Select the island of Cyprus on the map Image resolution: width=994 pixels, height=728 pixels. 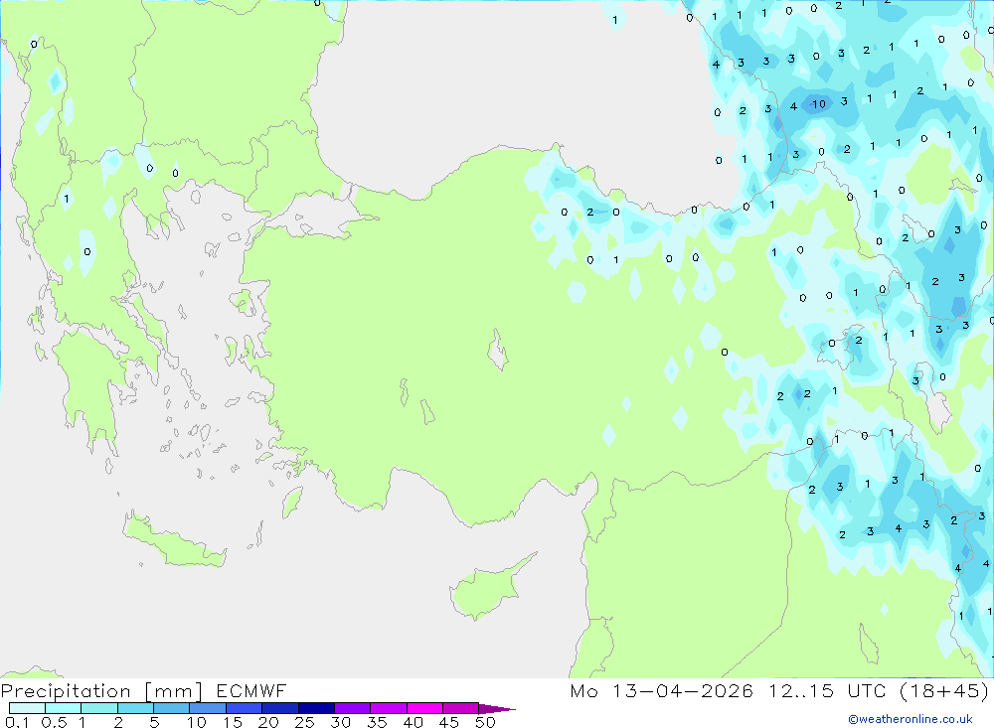tap(489, 587)
